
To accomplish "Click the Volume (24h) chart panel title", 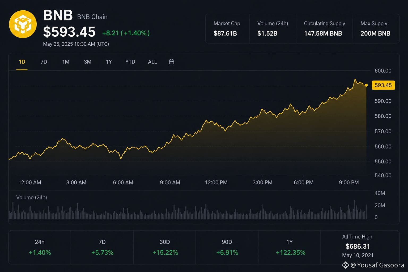I will [x=32, y=197].
